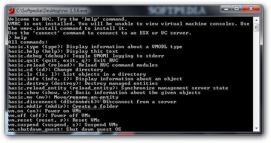Click the 'basic.ls (ls, l)' line

point(77,74)
